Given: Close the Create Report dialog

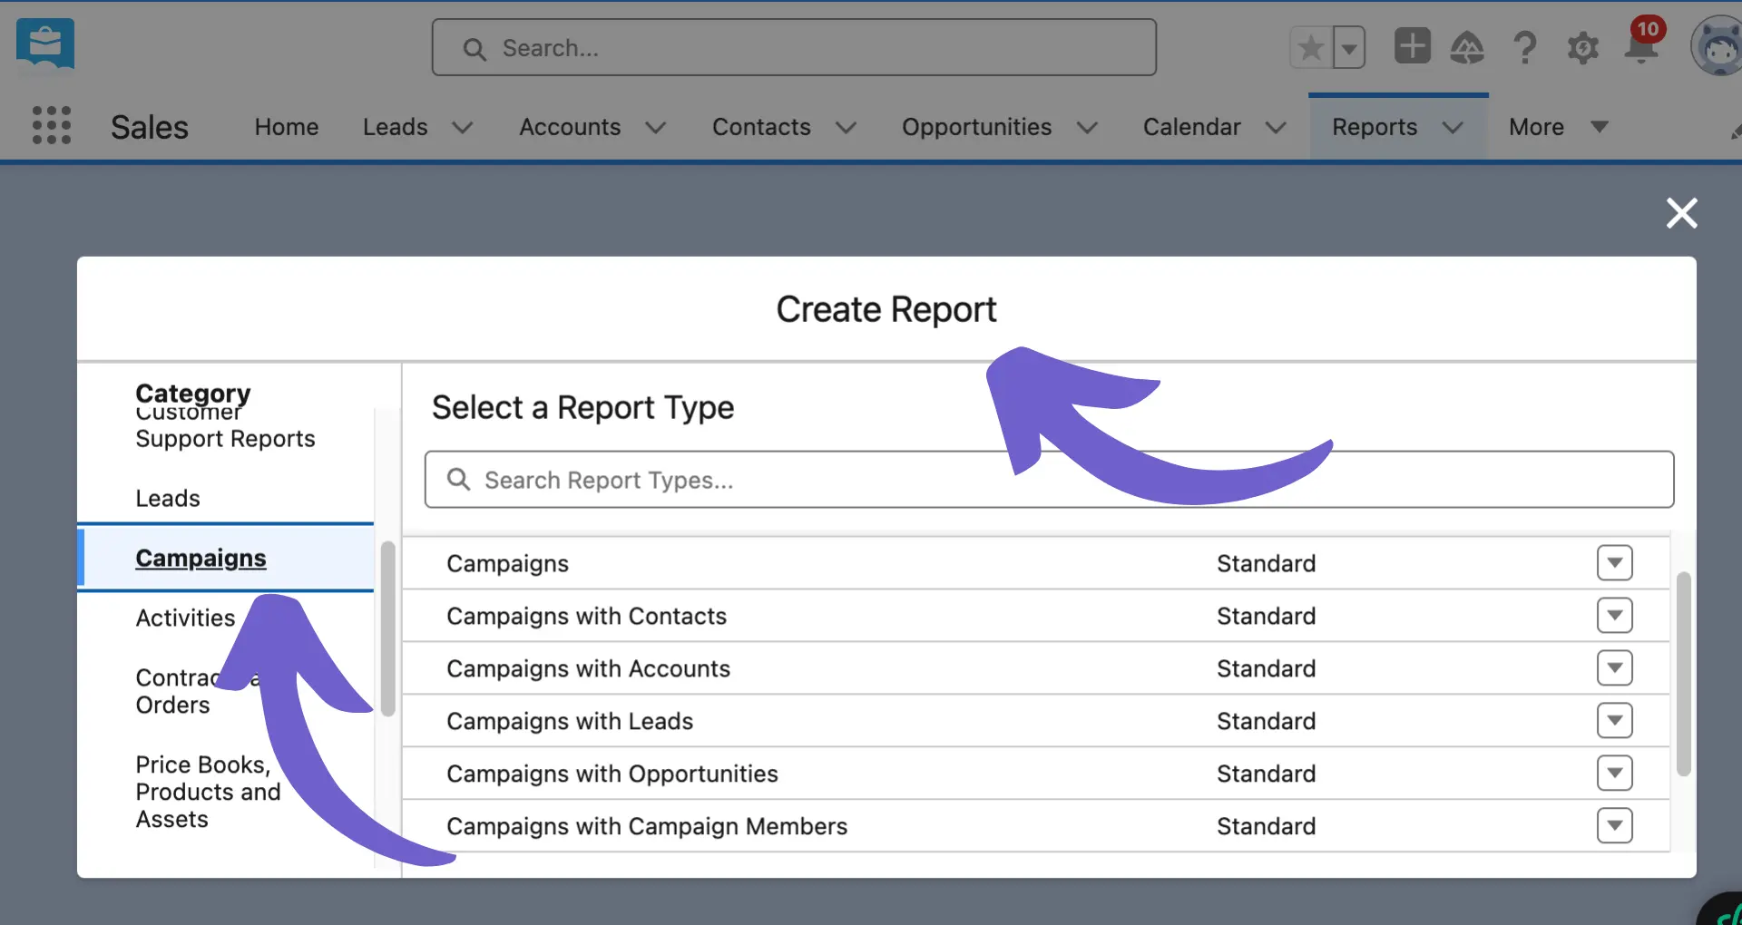Looking at the screenshot, I should [1681, 213].
